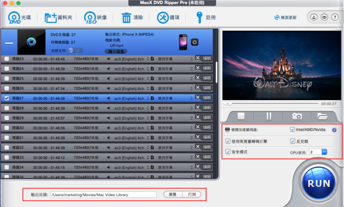Uncheck the 標題27 checkbox

7,98
